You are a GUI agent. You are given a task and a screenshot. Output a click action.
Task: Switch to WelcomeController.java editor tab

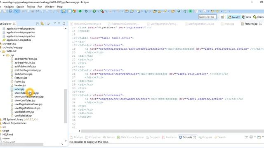click(x=86, y=24)
